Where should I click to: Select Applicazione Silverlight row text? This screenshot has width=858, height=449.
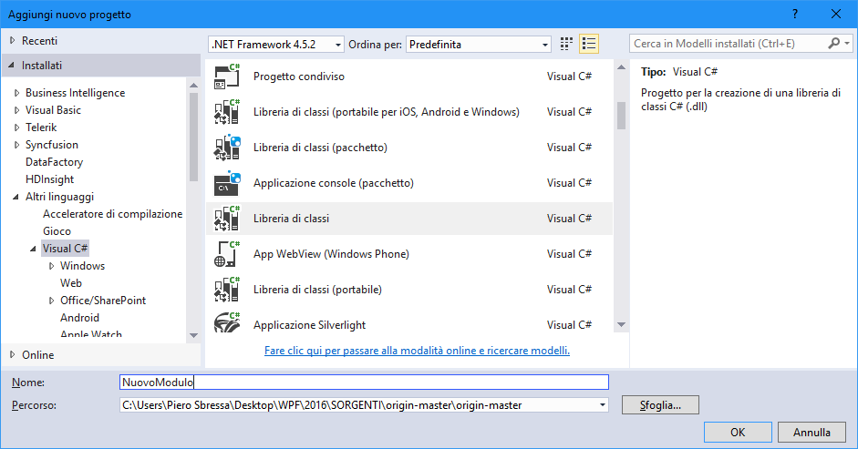click(309, 325)
